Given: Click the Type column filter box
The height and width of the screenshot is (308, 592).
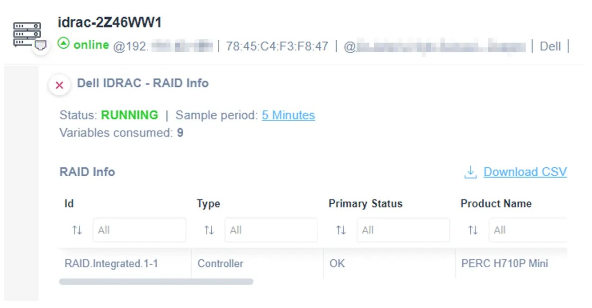Looking at the screenshot, I should click(271, 230).
